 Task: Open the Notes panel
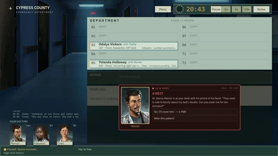click(x=261, y=9)
